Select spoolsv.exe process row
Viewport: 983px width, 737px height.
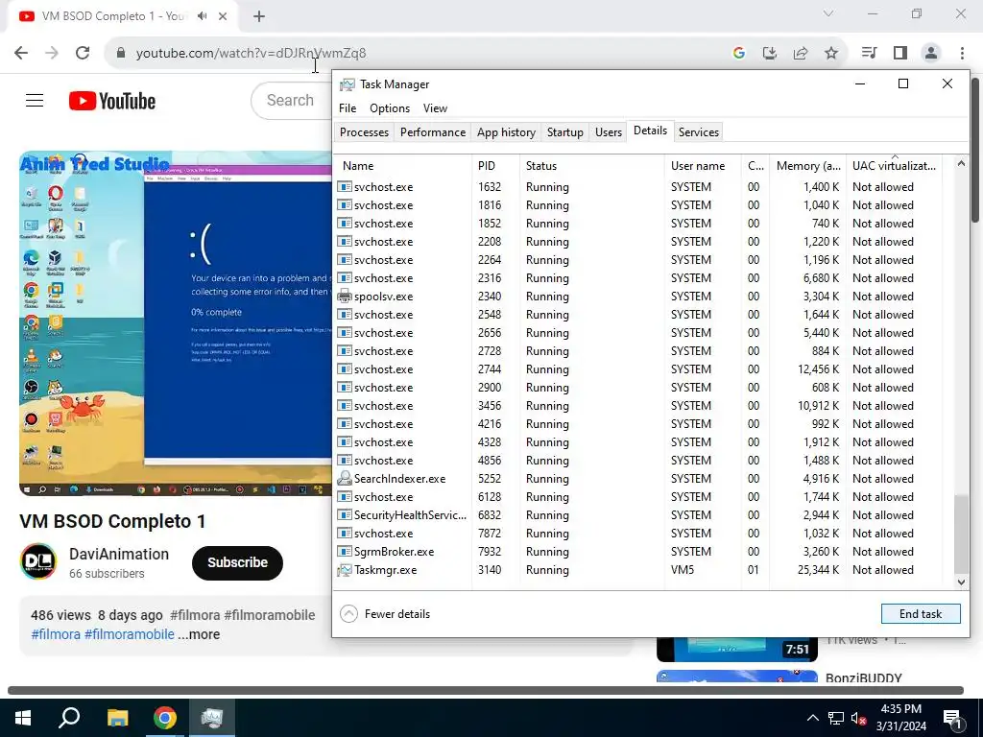click(x=637, y=297)
